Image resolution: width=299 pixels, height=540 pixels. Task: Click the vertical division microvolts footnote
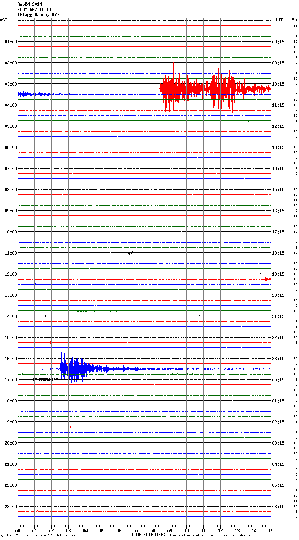click(45, 535)
